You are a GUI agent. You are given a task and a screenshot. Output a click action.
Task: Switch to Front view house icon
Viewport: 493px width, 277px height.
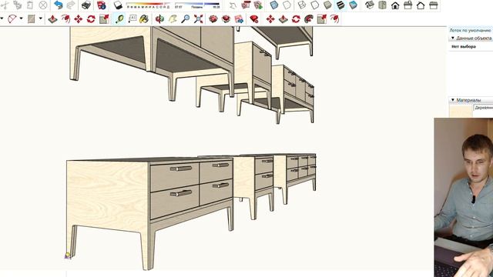pyautogui.click(x=395, y=5)
